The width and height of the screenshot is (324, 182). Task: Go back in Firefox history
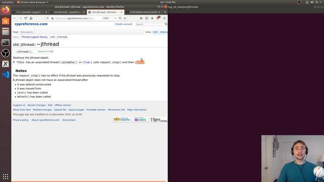(x=15, y=18)
